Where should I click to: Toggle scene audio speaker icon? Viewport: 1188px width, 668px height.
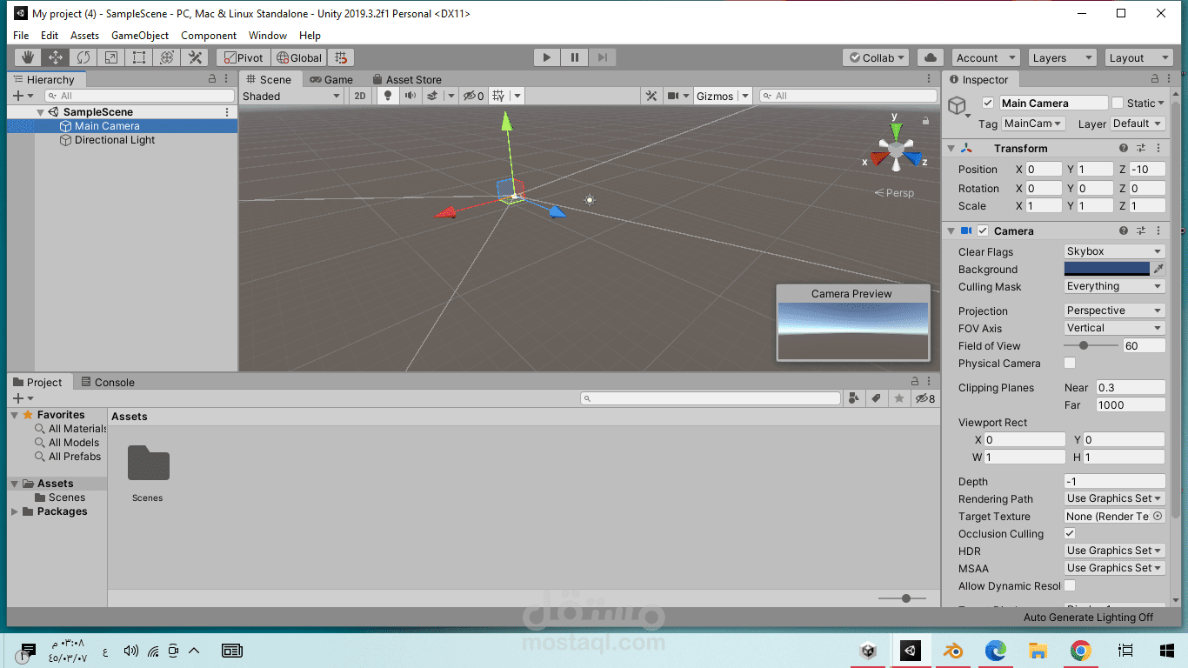coord(410,96)
